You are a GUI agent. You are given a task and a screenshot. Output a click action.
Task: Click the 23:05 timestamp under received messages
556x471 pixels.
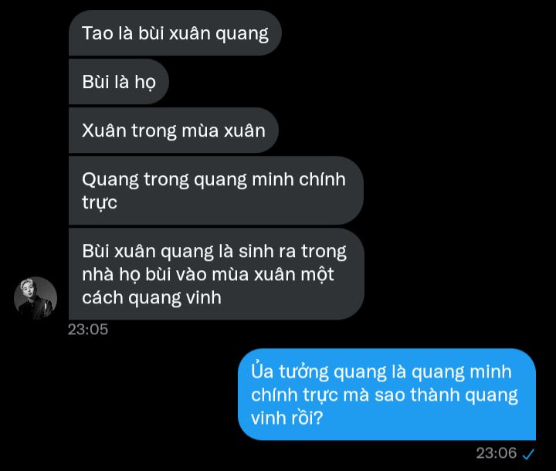coord(87,330)
